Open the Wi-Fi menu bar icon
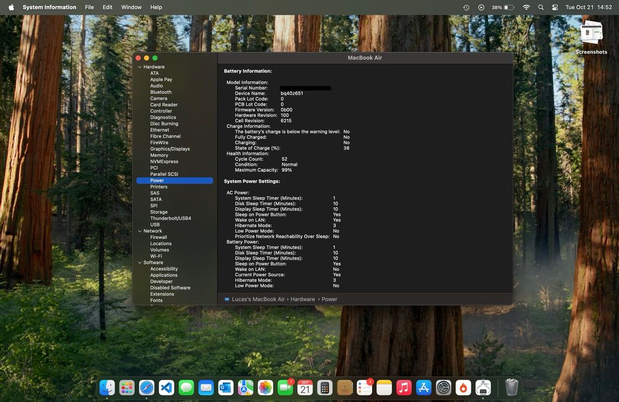The height and width of the screenshot is (402, 619). tap(526, 7)
